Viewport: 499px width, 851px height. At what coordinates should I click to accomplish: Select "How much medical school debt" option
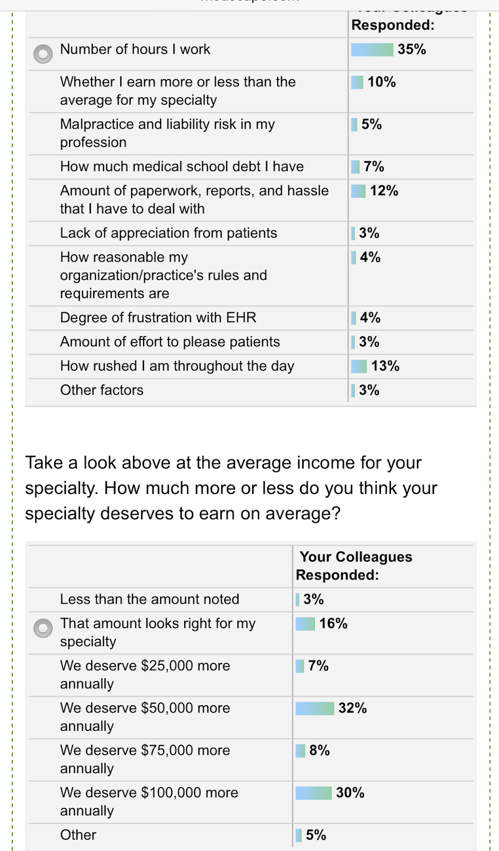[x=181, y=166]
